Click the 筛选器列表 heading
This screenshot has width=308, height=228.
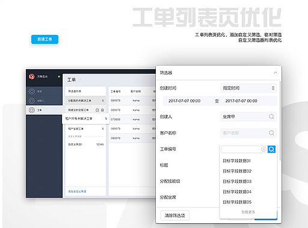(75, 91)
